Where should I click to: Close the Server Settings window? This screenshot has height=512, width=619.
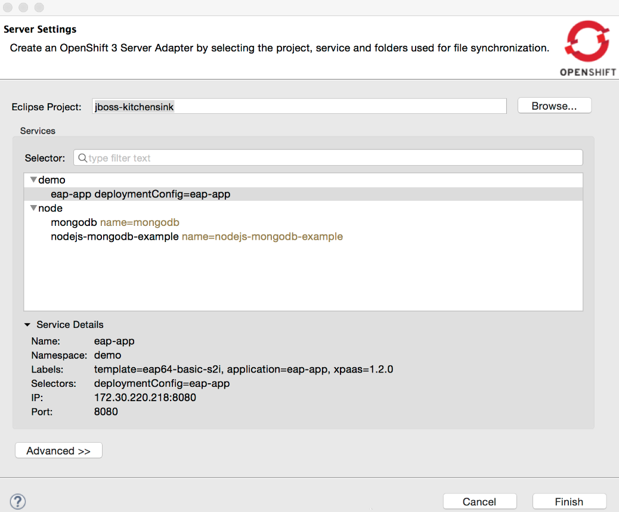pyautogui.click(x=9, y=8)
